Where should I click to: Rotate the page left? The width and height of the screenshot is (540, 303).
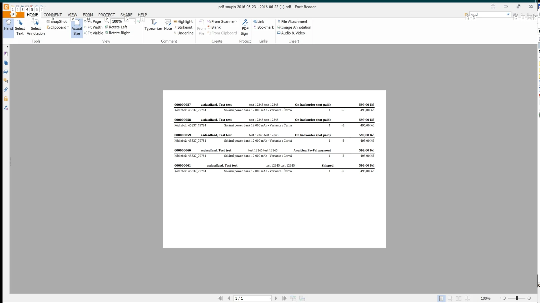(x=116, y=27)
